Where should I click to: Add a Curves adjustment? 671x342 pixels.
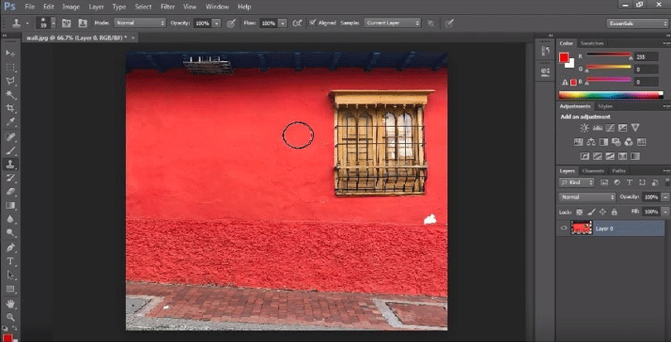(611, 128)
